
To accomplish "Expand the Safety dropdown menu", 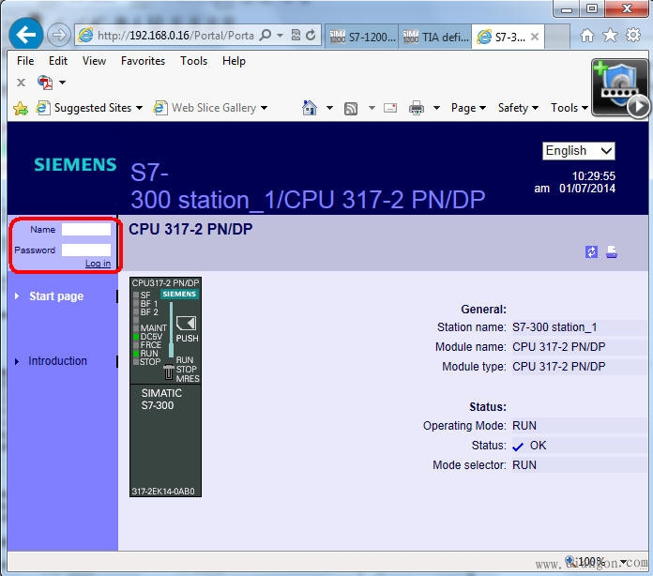I will 518,108.
